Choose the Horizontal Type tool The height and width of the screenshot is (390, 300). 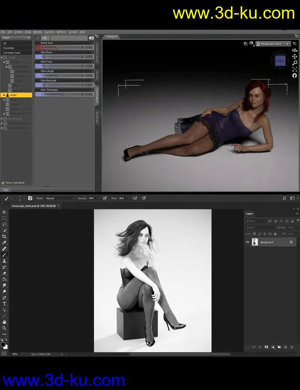point(5,304)
